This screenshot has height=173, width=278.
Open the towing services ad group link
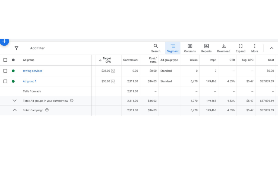click(33, 71)
